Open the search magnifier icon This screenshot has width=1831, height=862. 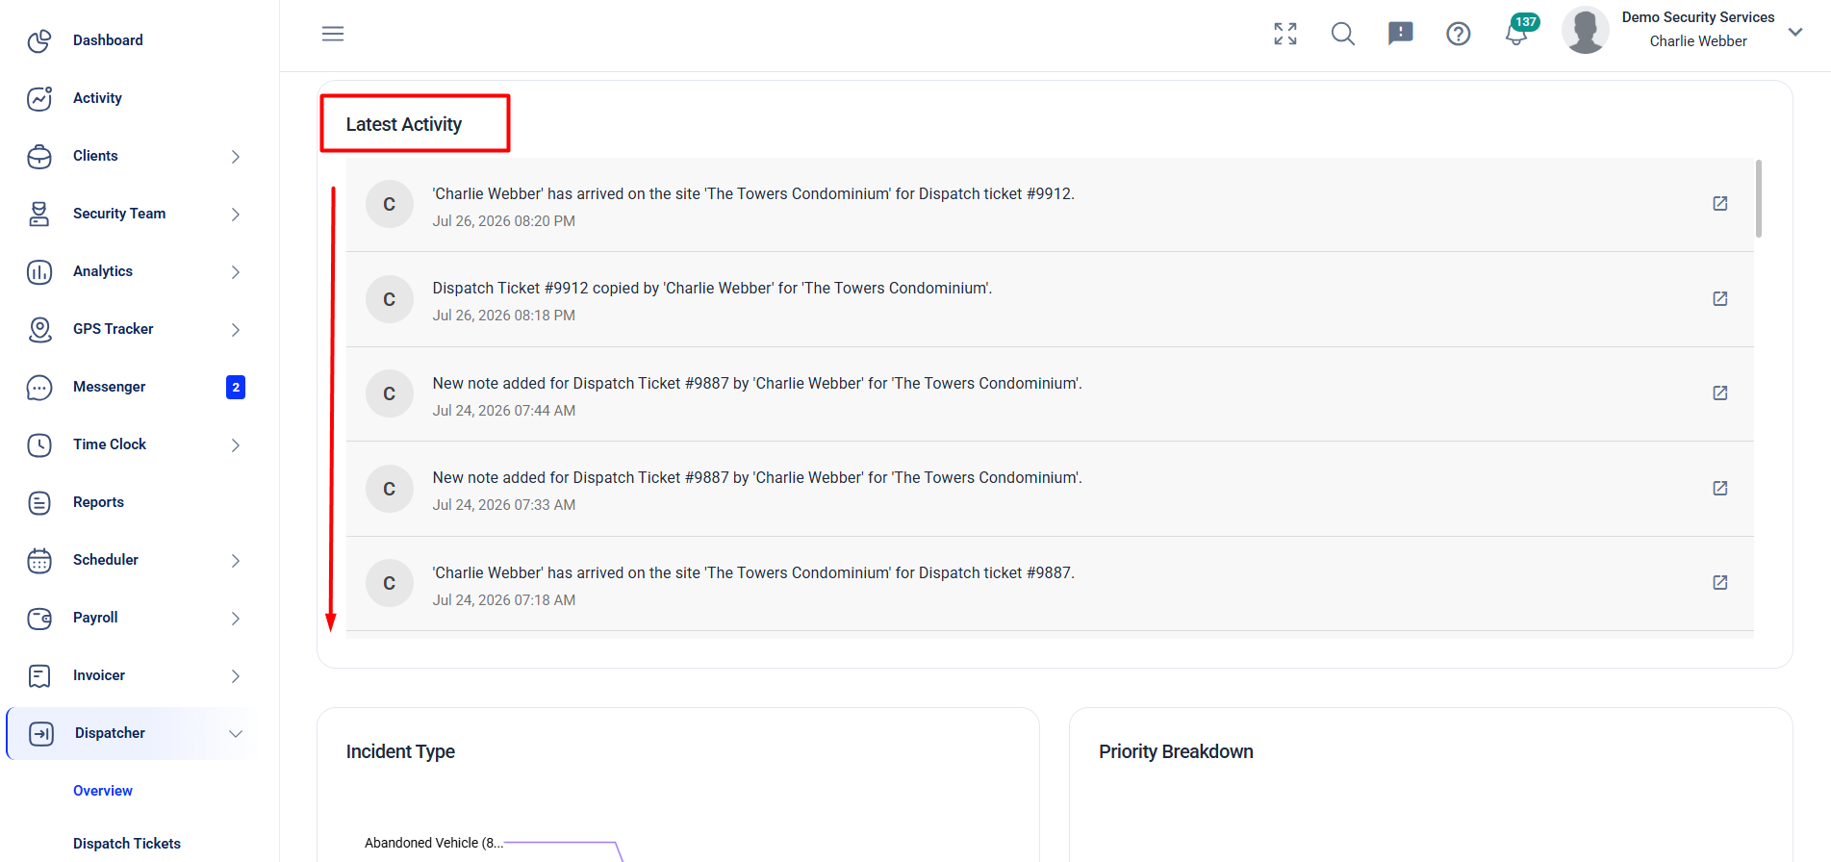[1343, 34]
